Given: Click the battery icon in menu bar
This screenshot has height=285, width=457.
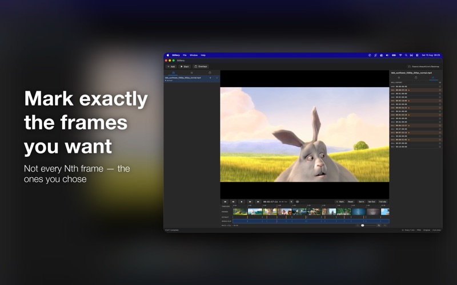Looking at the screenshot, I should pos(394,55).
